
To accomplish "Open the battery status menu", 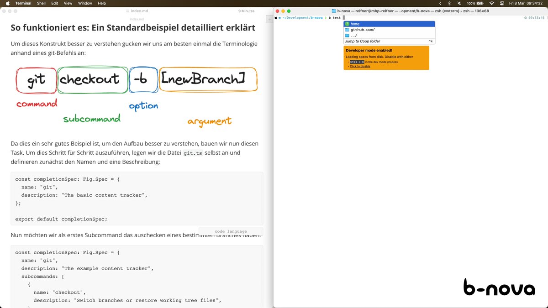I will (x=474, y=3).
